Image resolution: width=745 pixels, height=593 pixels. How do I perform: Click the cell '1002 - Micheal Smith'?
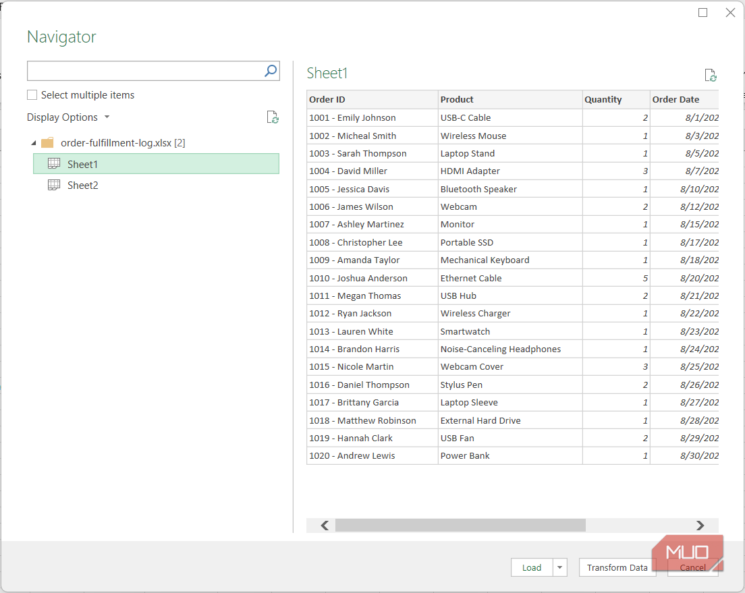[x=373, y=136]
